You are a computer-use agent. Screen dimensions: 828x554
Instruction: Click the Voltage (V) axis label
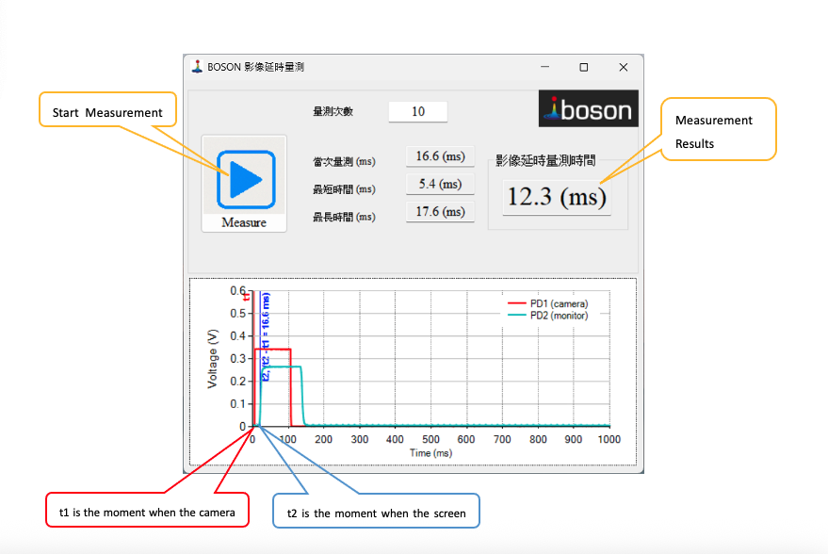coord(212,359)
